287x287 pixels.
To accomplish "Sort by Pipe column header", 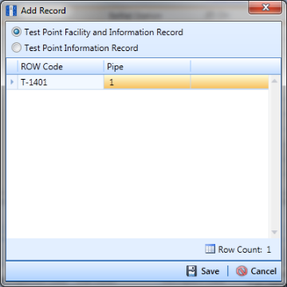I will pyautogui.click(x=147, y=66).
